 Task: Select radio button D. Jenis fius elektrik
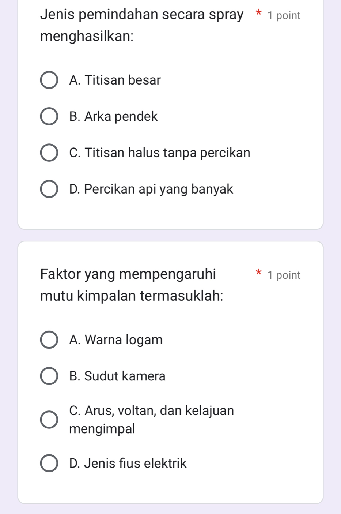[x=49, y=464]
